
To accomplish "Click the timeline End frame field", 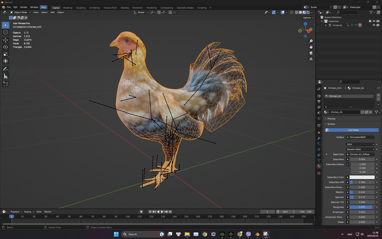I will point(306,212).
